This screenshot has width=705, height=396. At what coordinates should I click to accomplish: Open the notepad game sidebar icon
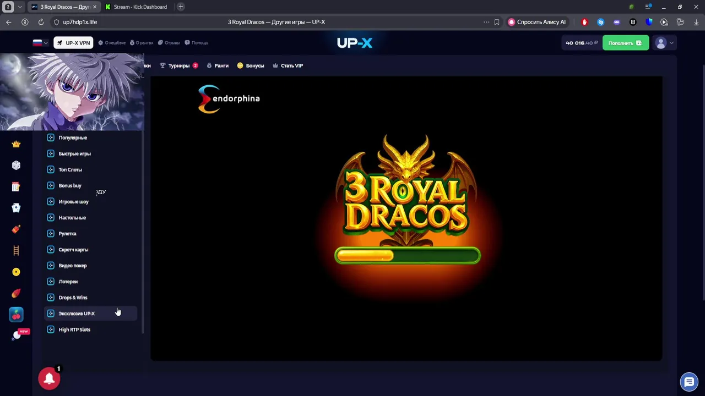(16, 187)
